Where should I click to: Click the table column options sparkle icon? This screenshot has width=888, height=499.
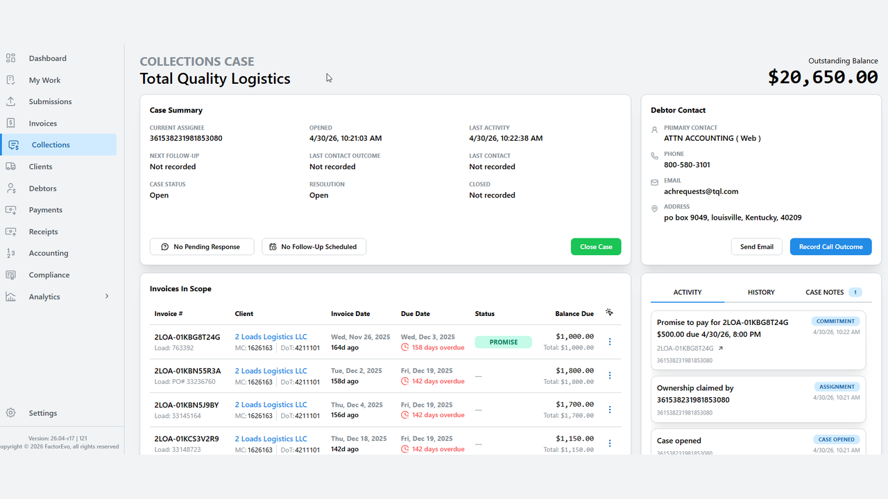[609, 313]
